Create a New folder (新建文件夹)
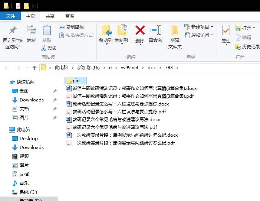This screenshot has height=201, width=260. click(175, 37)
